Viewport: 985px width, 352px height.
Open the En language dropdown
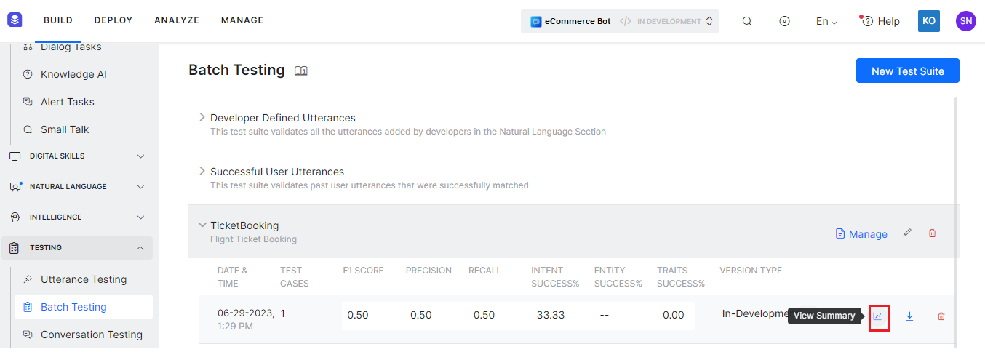tap(826, 21)
